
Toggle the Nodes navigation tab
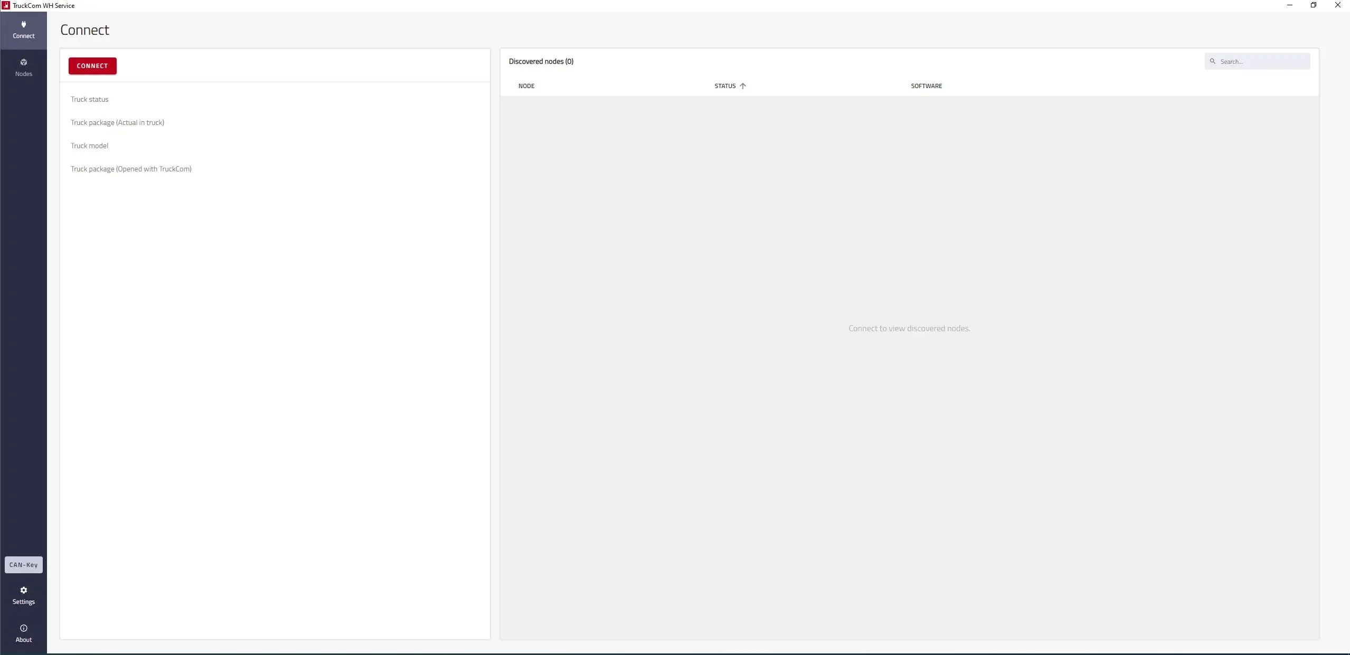tap(23, 67)
